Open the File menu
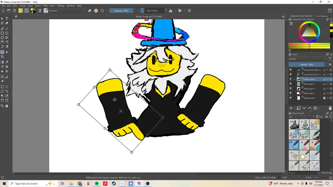This screenshot has width=333, height=187. (3, 6)
